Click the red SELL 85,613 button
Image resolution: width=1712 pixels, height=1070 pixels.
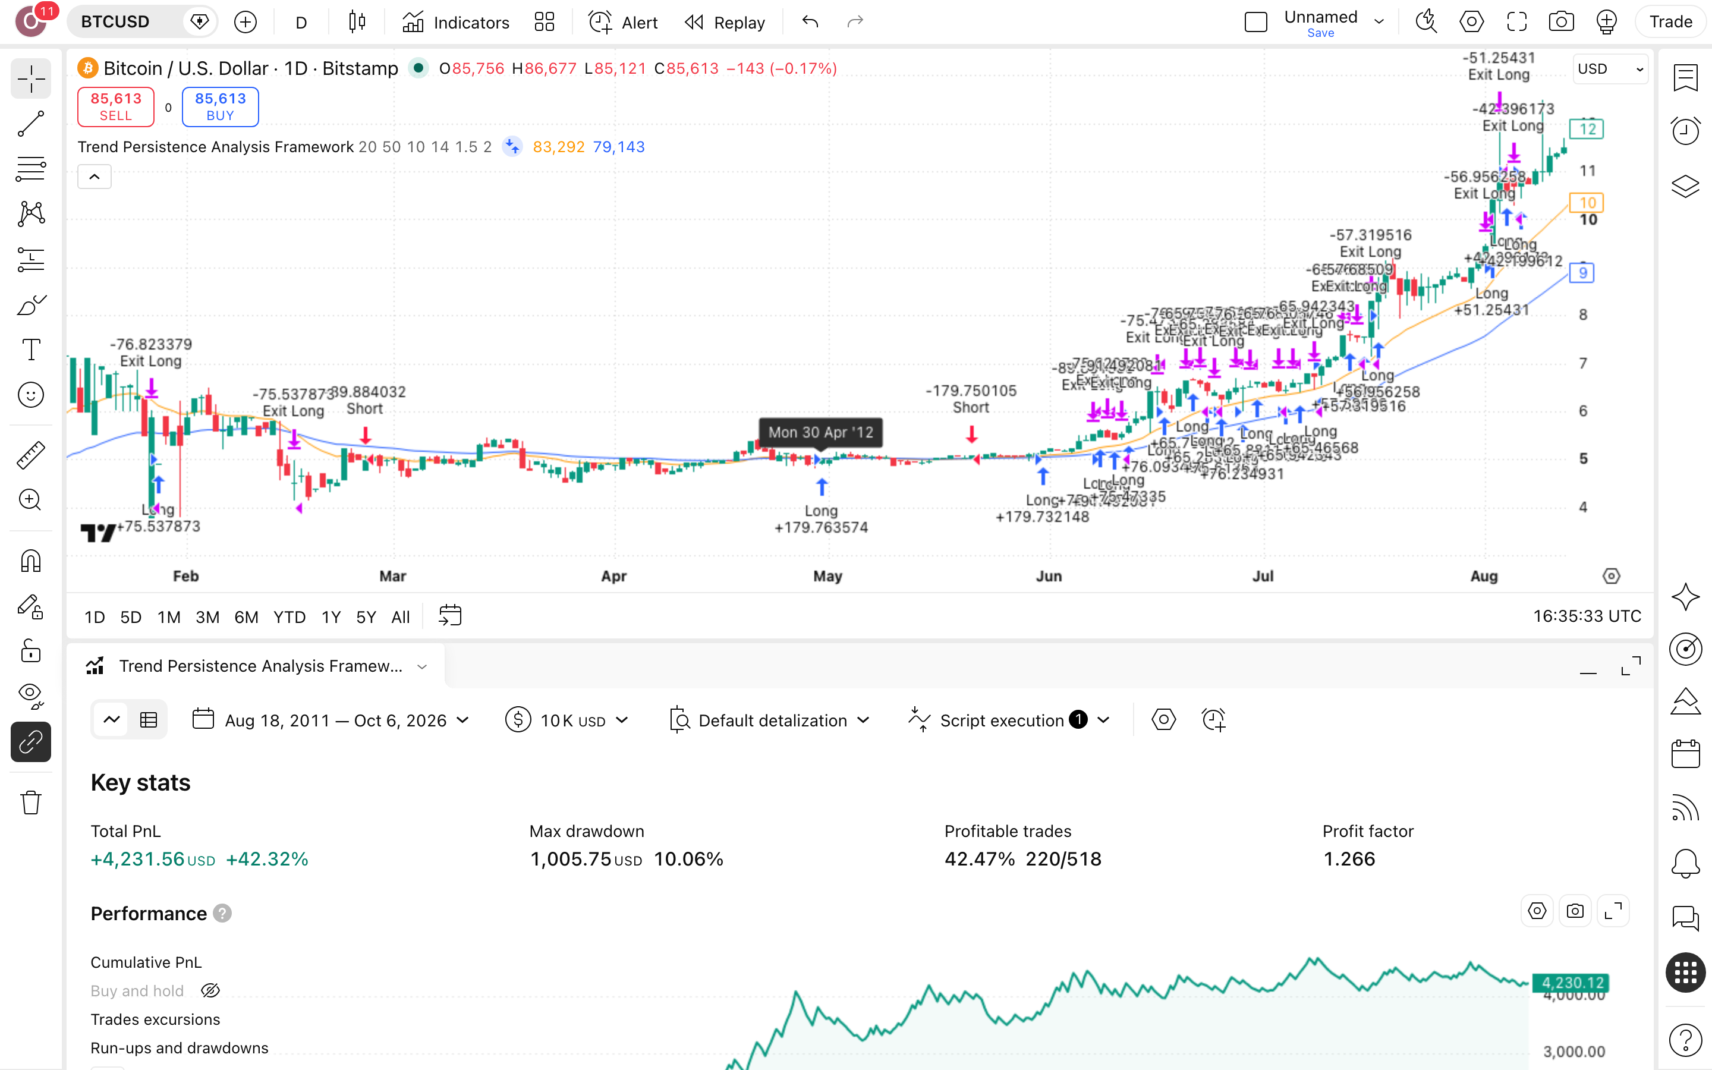pos(115,106)
